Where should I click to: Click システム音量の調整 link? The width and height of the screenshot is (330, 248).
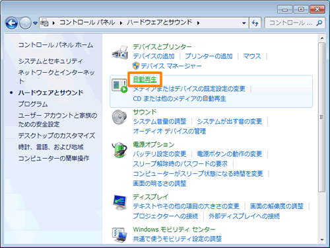[160, 122]
